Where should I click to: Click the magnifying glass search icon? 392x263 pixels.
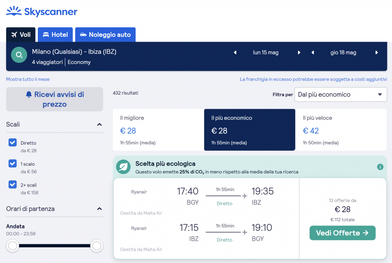(x=19, y=55)
